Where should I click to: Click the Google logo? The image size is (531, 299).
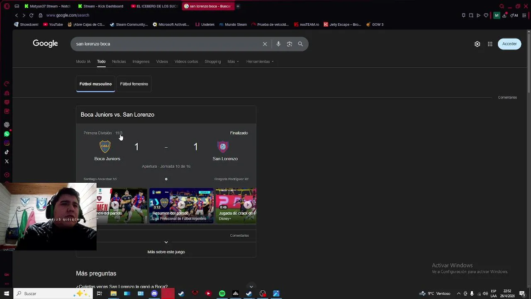45,44
